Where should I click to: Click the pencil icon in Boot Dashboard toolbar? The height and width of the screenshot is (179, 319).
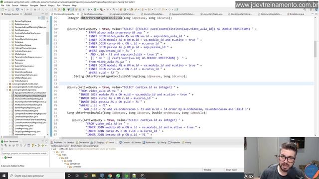click(x=25, y=145)
